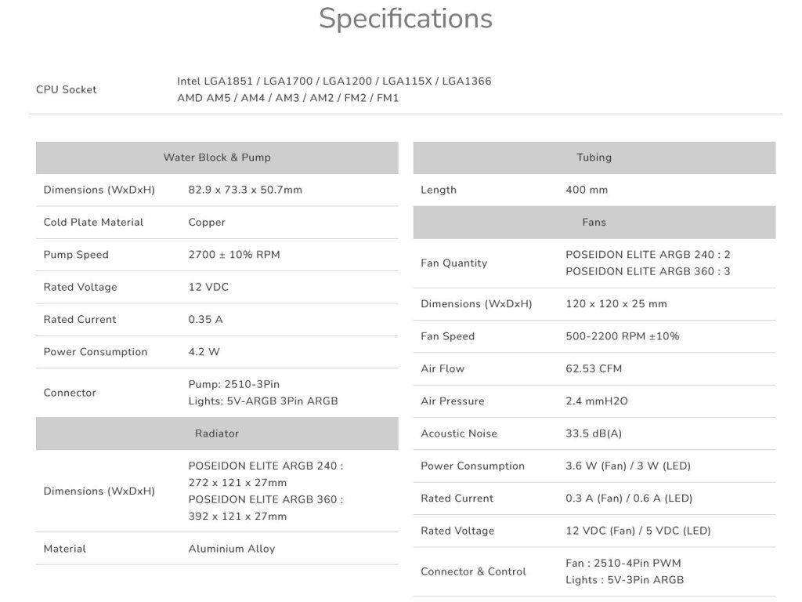Click the Specifications page heading
The width and height of the screenshot is (802, 602).
coord(405,18)
